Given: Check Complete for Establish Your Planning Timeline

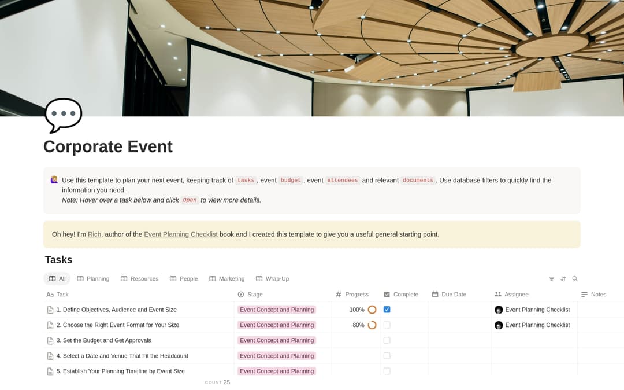Looking at the screenshot, I should [x=387, y=371].
